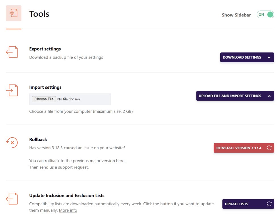Open the More info link
The image size is (279, 218).
coord(68,210)
